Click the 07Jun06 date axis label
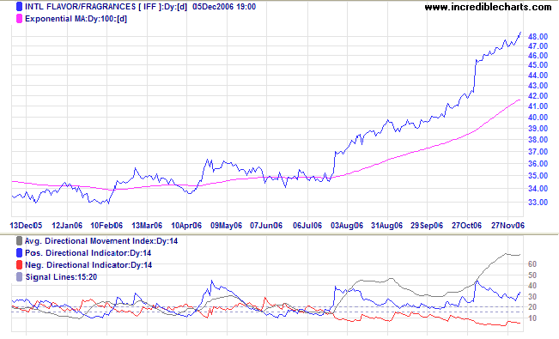The width and height of the screenshot is (559, 339). click(x=266, y=226)
